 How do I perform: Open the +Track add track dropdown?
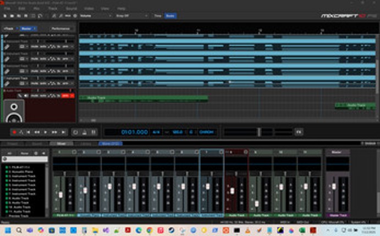click(9, 29)
